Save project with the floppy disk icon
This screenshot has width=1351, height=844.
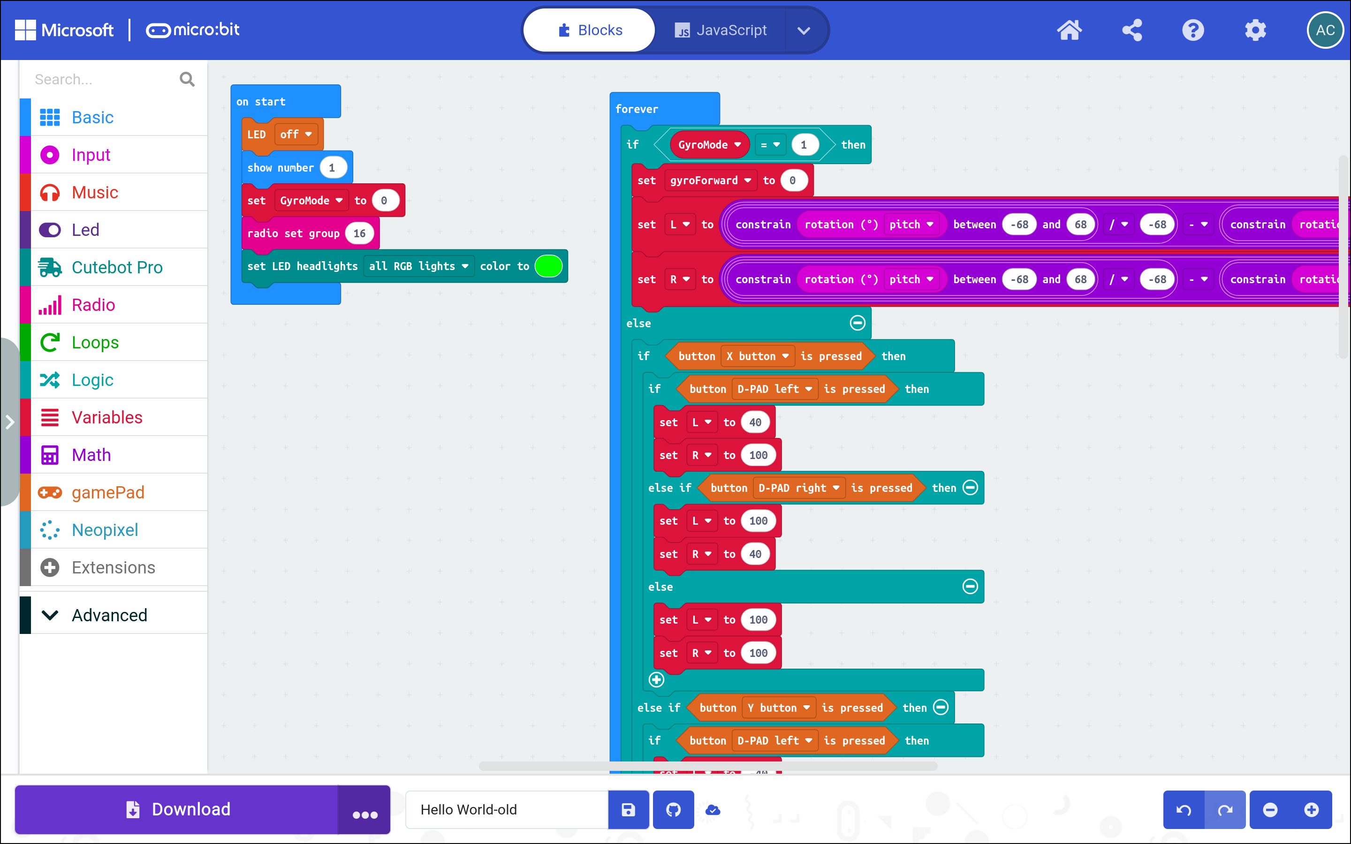[628, 809]
